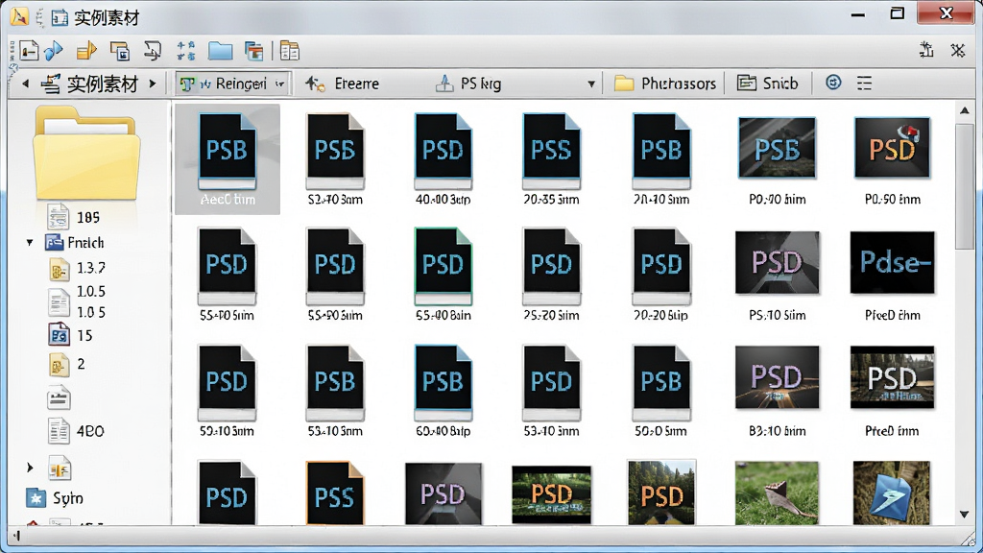Select the blue star icon beside Syin
Viewport: 983px width, 553px height.
pyautogui.click(x=36, y=498)
